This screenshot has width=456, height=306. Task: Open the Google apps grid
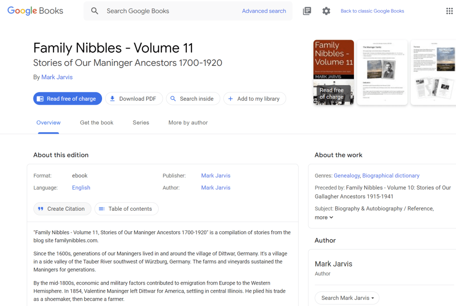click(449, 11)
